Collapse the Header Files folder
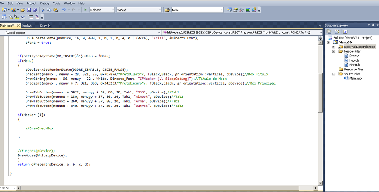This screenshot has height=192, width=379. coord(333,52)
